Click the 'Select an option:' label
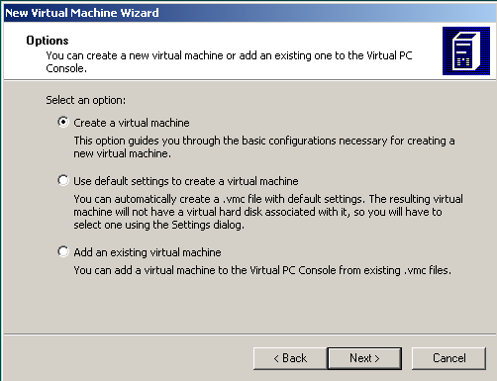 [x=86, y=100]
